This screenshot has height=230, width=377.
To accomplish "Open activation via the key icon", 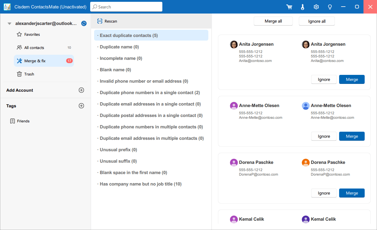I will click(x=302, y=7).
